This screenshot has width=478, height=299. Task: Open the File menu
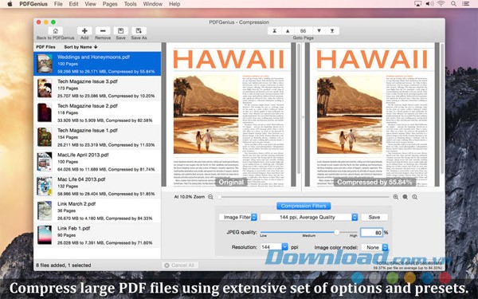click(58, 4)
